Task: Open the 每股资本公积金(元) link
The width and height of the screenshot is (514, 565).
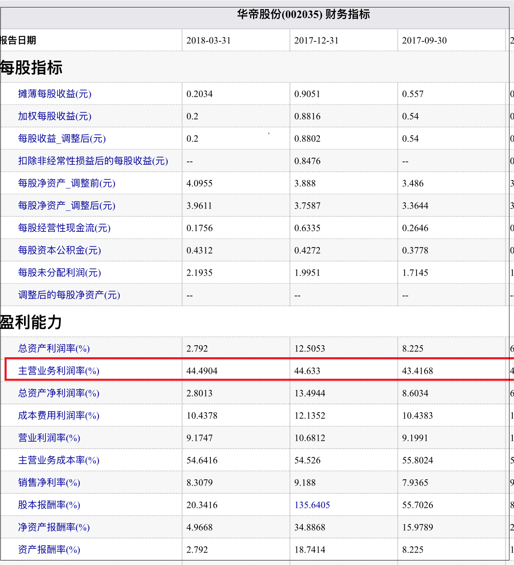Action: pyautogui.click(x=59, y=250)
